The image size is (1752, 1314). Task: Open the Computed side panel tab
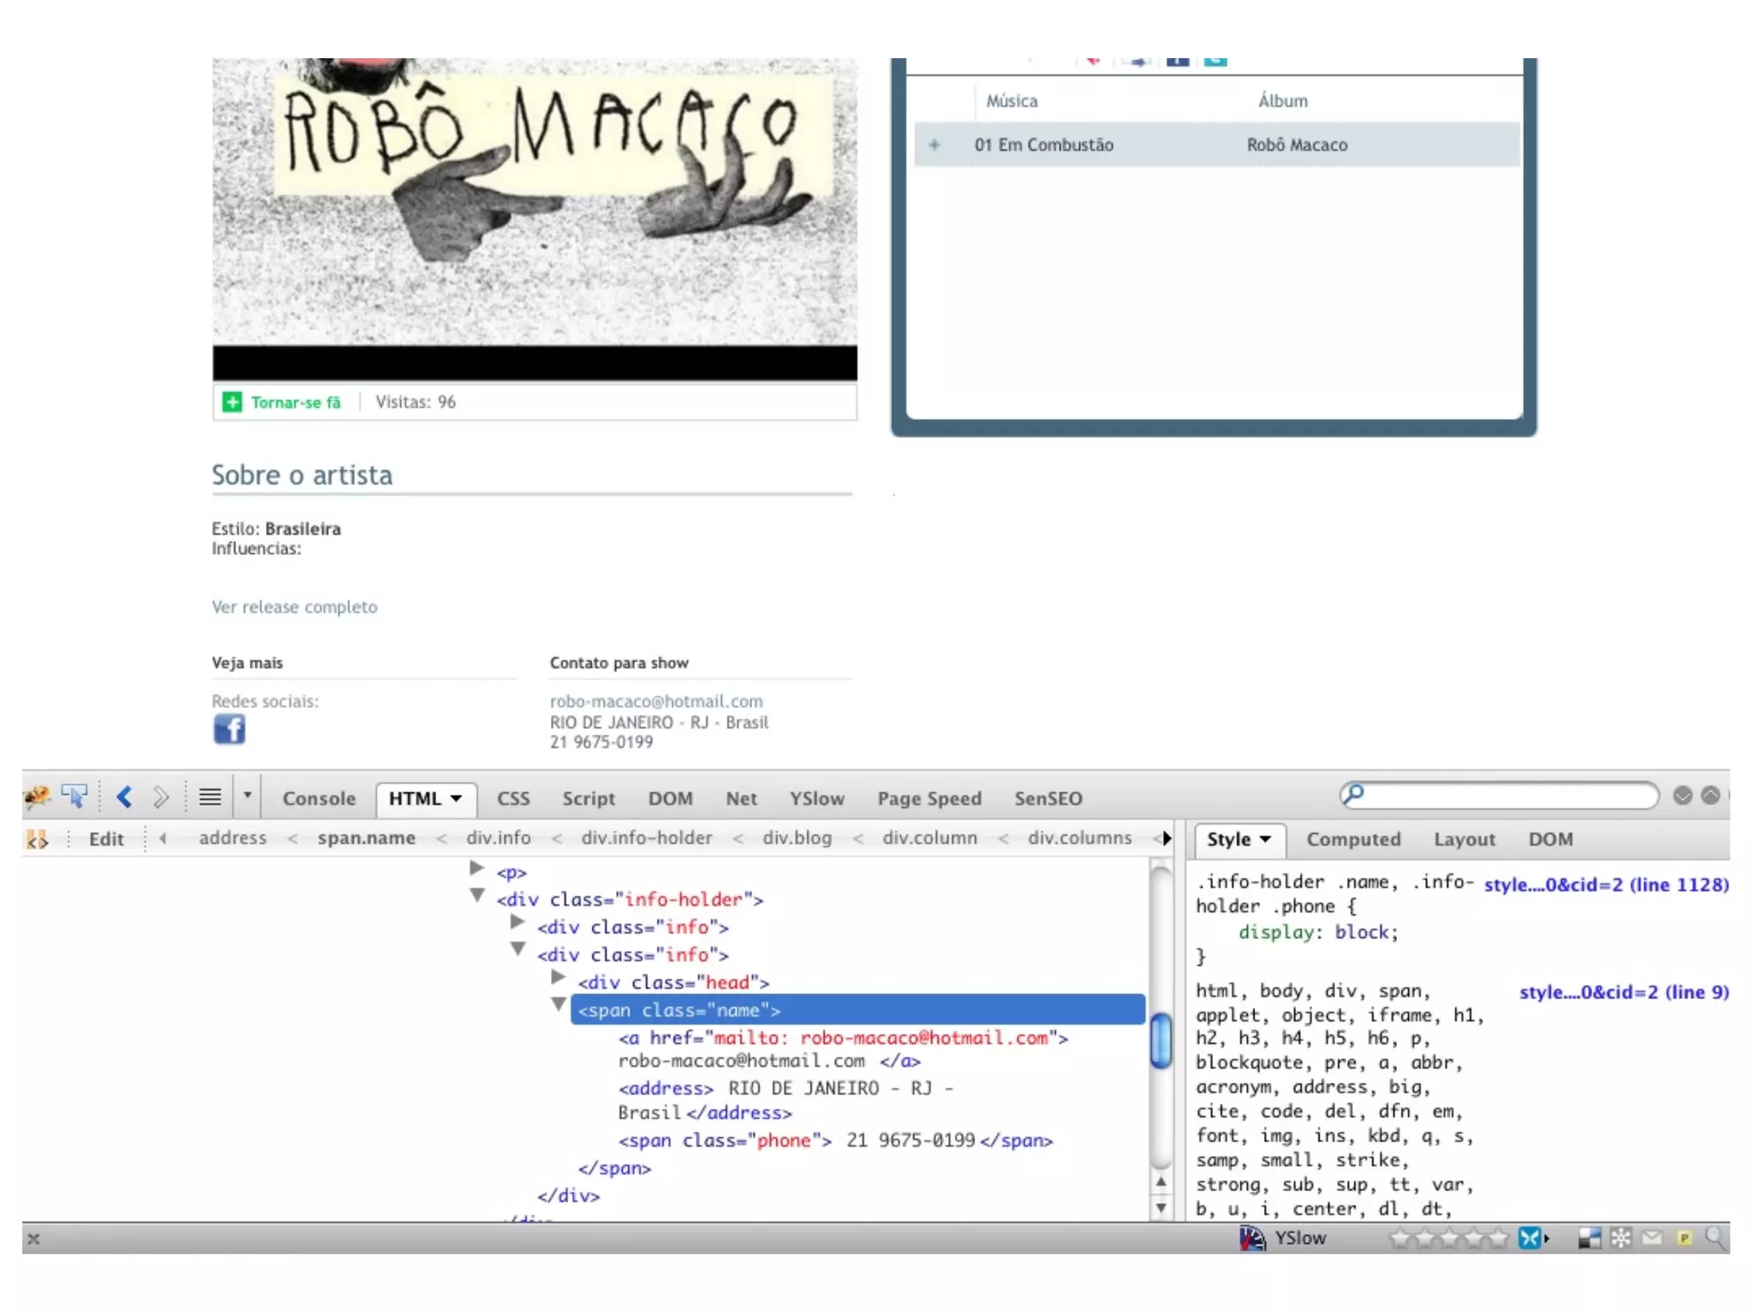coord(1353,839)
